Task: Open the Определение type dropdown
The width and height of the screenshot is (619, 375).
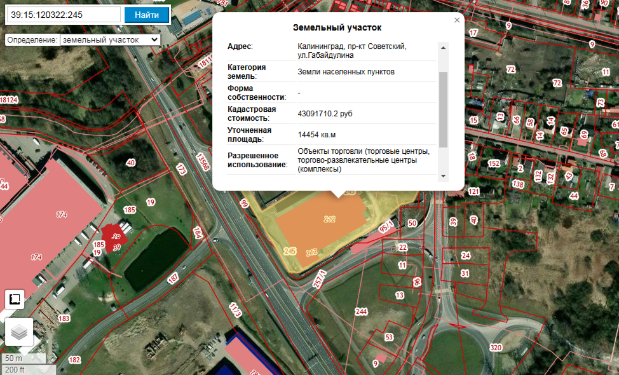Action: 110,40
